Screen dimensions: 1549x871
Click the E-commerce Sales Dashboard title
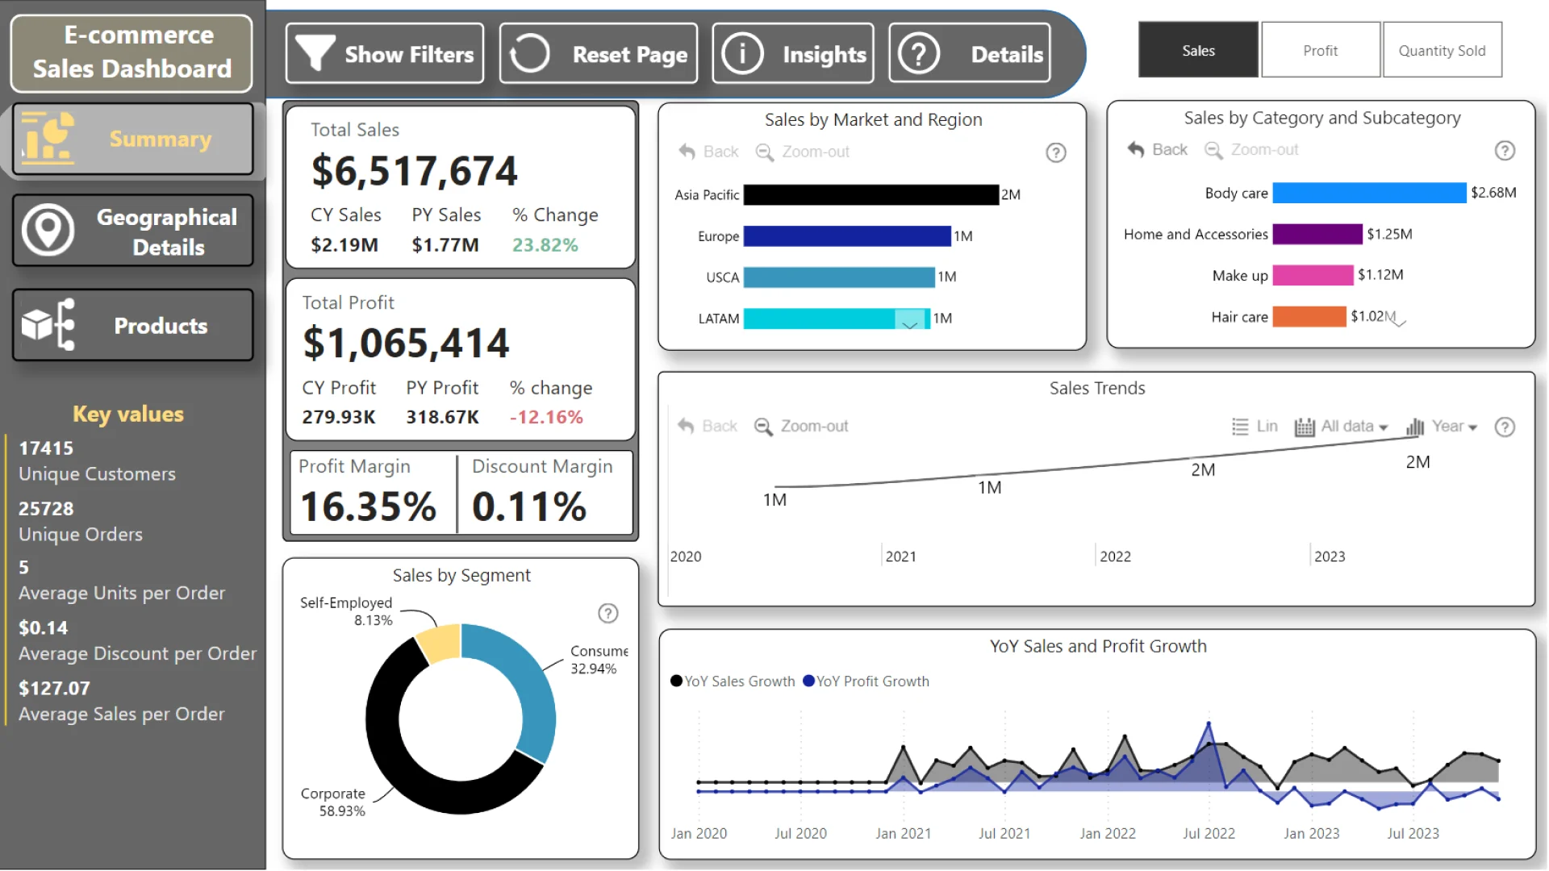(x=132, y=52)
